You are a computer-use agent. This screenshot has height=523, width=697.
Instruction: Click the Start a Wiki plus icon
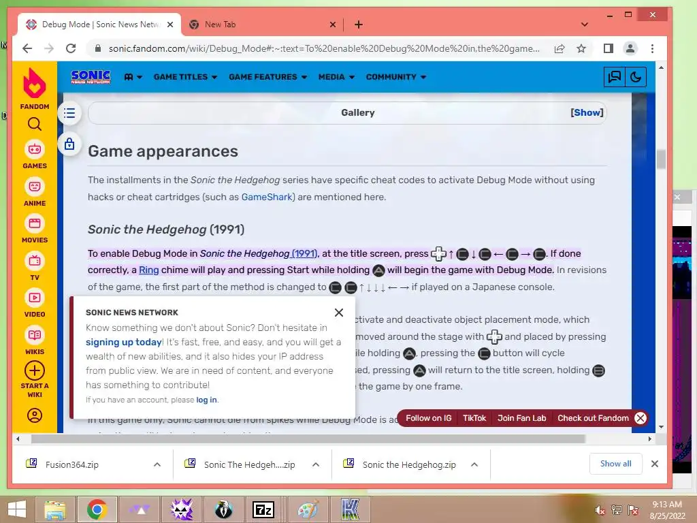click(35, 370)
